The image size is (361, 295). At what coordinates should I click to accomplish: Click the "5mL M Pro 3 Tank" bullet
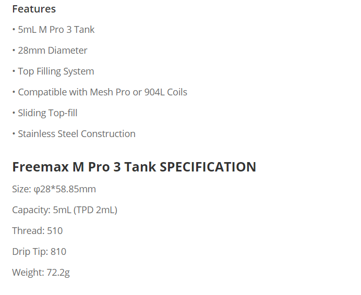click(x=56, y=30)
